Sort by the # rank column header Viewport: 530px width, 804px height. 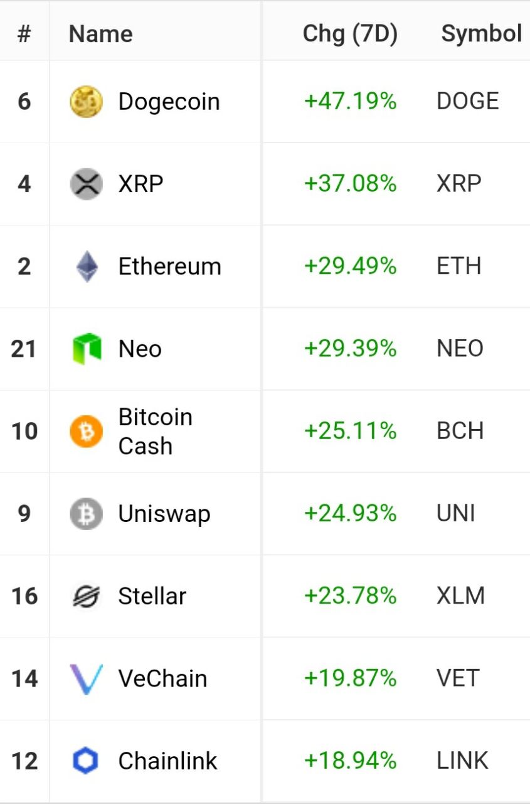click(24, 34)
